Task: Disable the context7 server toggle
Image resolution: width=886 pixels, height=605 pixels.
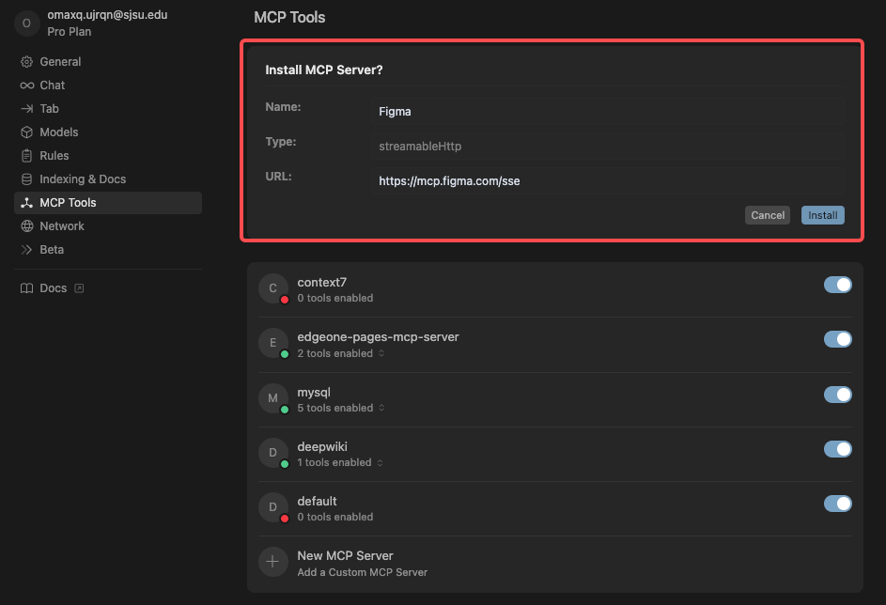Action: tap(837, 285)
